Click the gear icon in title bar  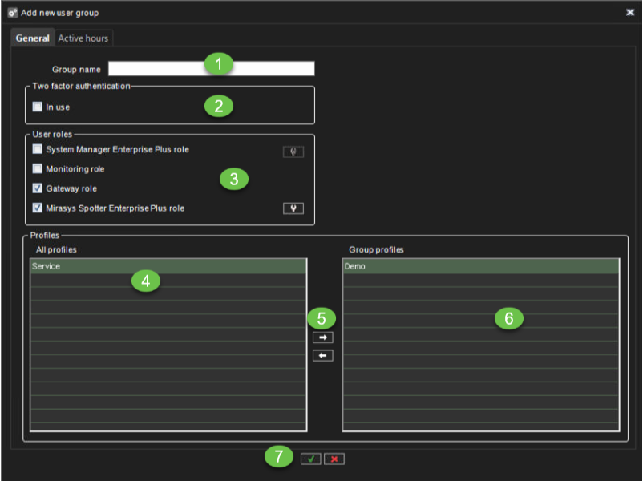[13, 13]
